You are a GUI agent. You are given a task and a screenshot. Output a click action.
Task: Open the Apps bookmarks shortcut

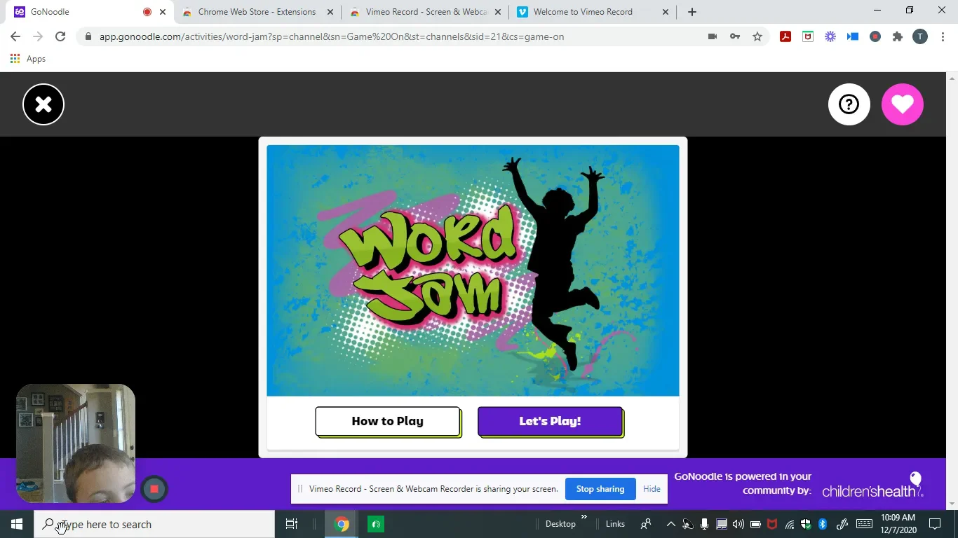click(28, 59)
